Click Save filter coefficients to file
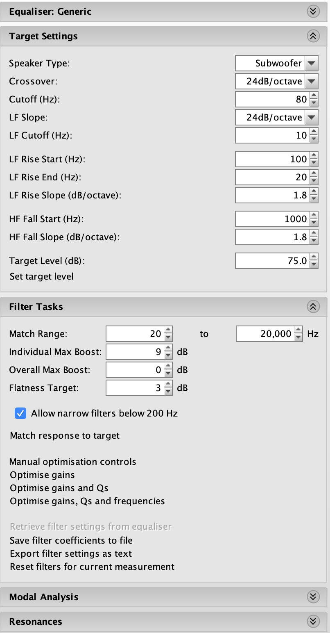 (x=71, y=540)
